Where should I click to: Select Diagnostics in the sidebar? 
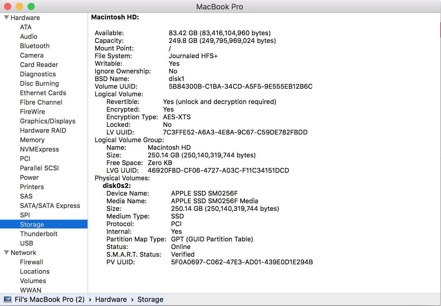(38, 74)
